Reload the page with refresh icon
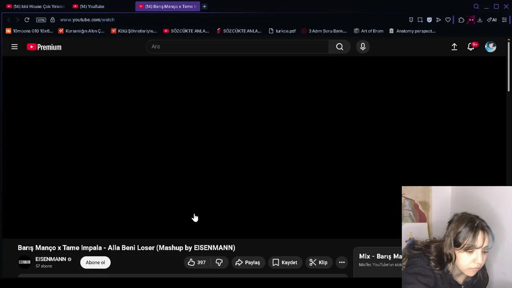The height and width of the screenshot is (288, 512). coord(27,20)
